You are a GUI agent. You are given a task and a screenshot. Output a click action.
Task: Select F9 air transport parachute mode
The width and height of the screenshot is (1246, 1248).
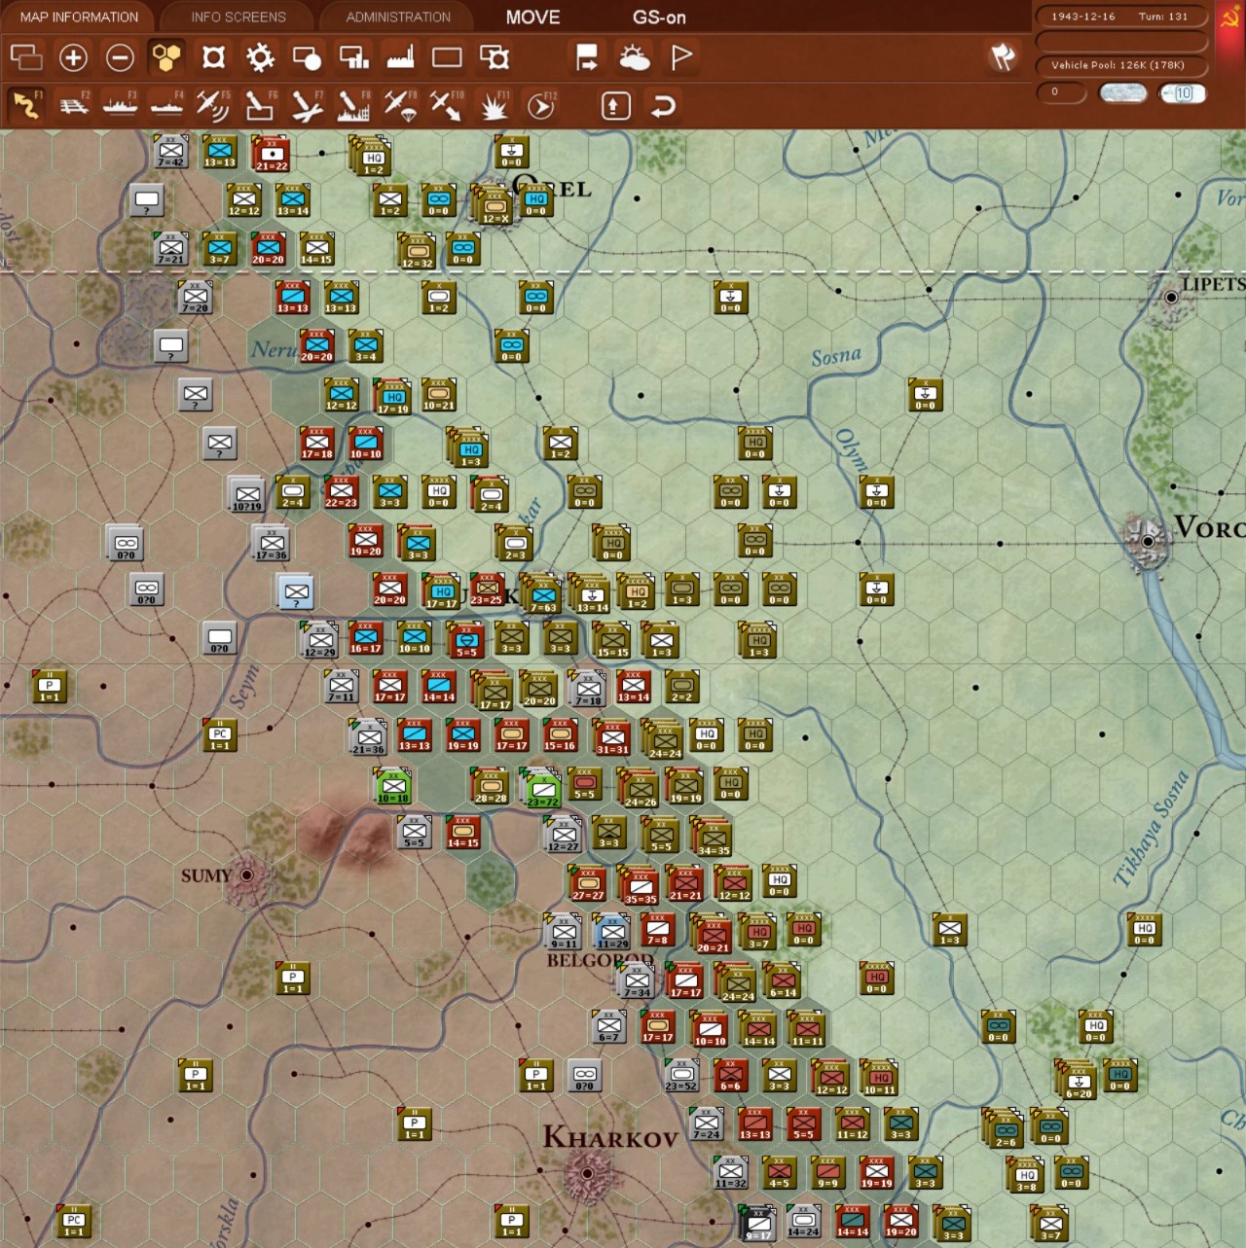point(400,105)
